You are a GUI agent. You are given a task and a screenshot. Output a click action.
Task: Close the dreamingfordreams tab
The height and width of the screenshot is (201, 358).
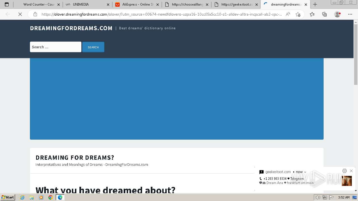point(306,4)
